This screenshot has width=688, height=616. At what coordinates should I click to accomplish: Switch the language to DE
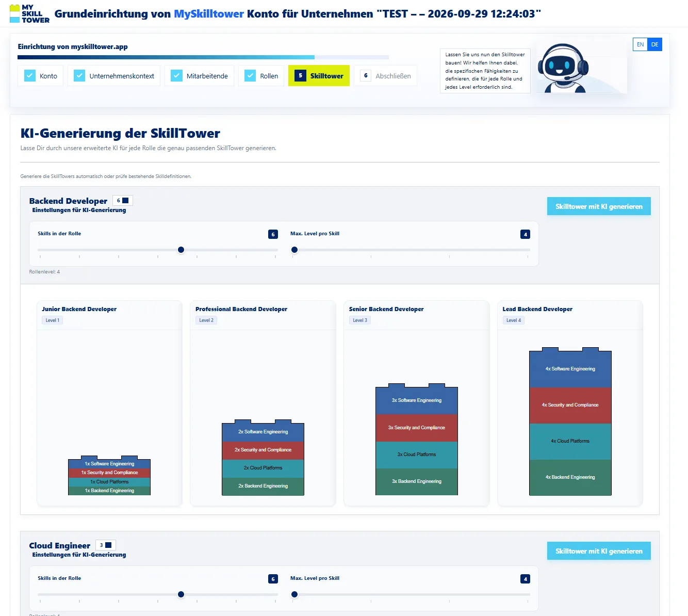(x=654, y=44)
